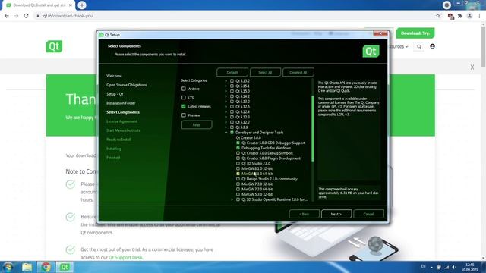This screenshot has height=273, width=486.
Task: Click the Deselect All button
Action: click(298, 73)
